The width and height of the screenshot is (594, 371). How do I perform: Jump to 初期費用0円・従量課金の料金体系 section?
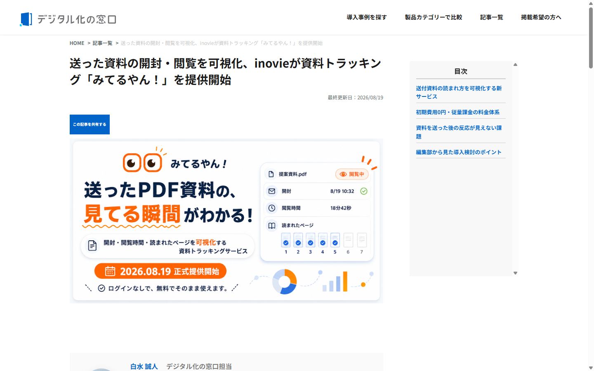click(x=457, y=112)
